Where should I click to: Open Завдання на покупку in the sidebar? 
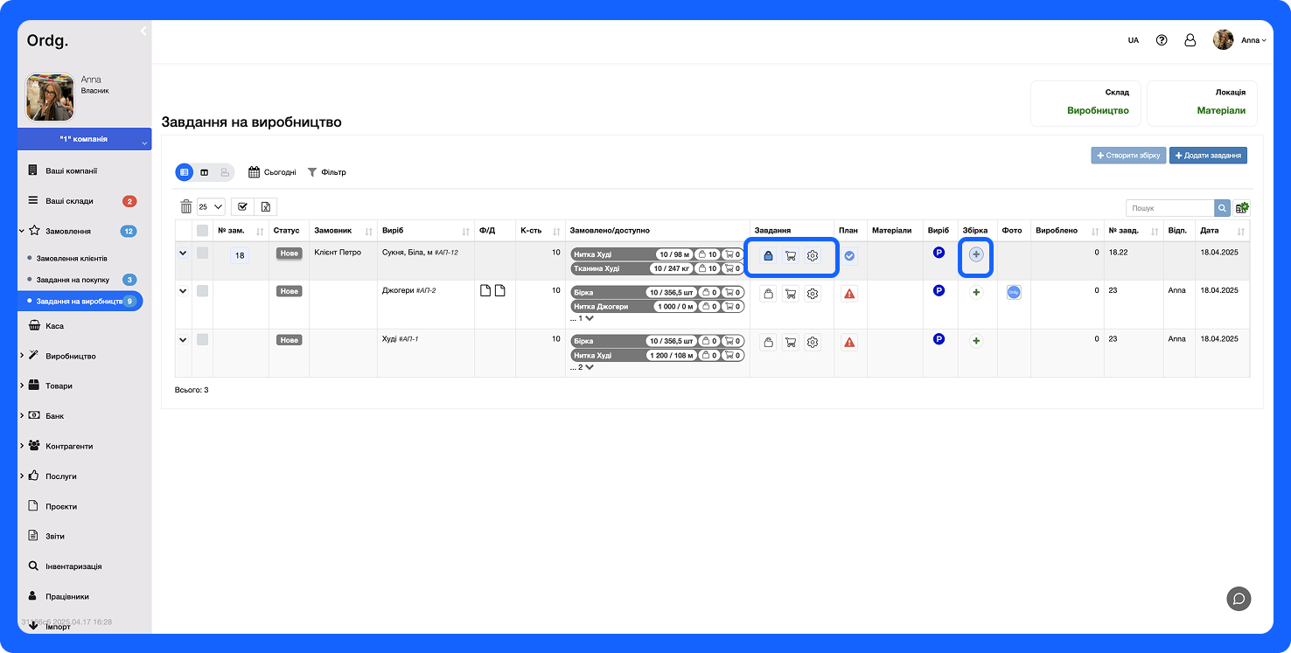73,280
